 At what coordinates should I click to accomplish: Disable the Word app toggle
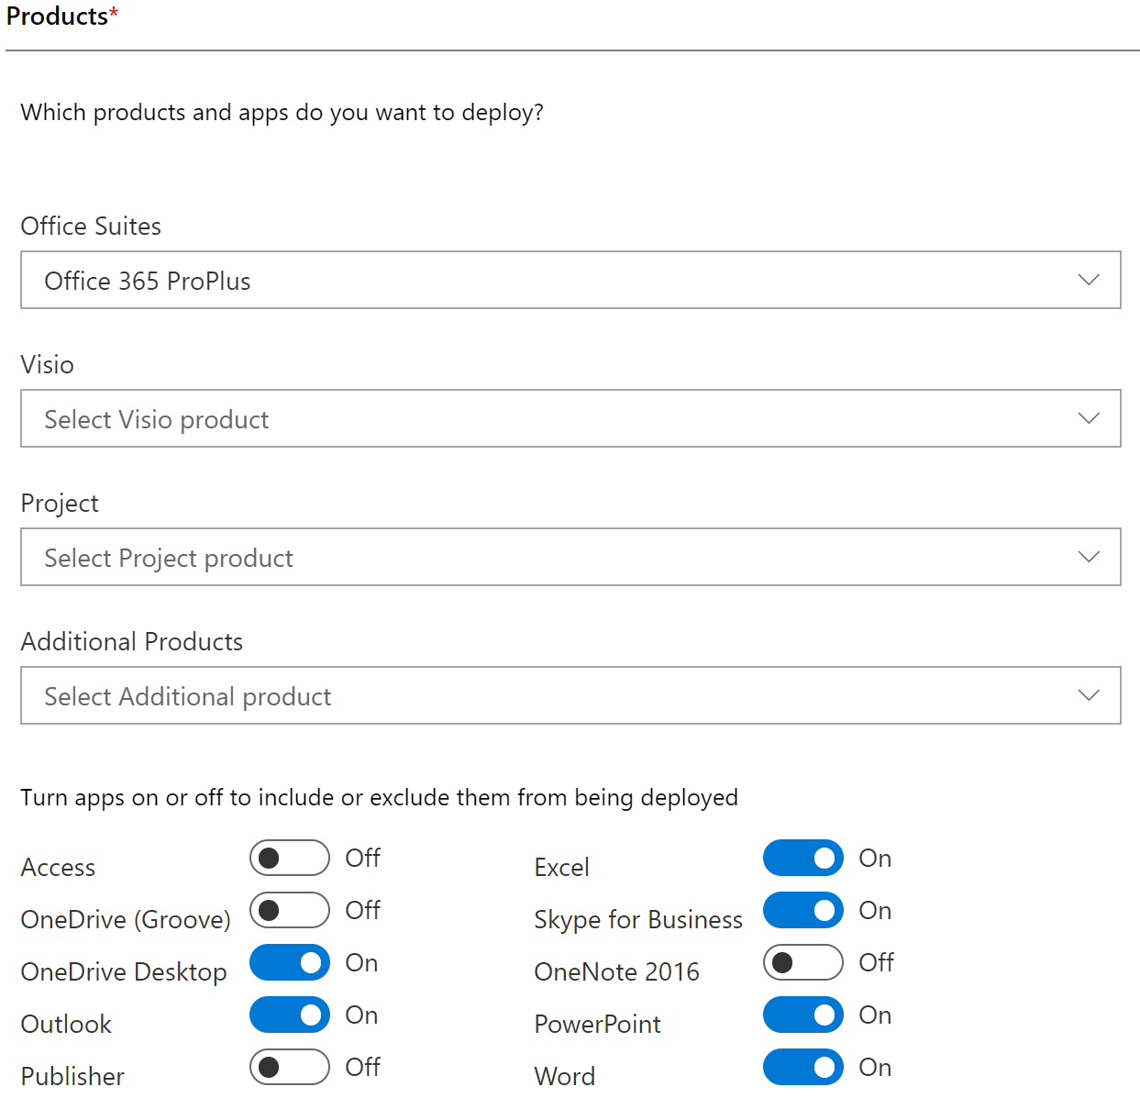(x=803, y=1067)
